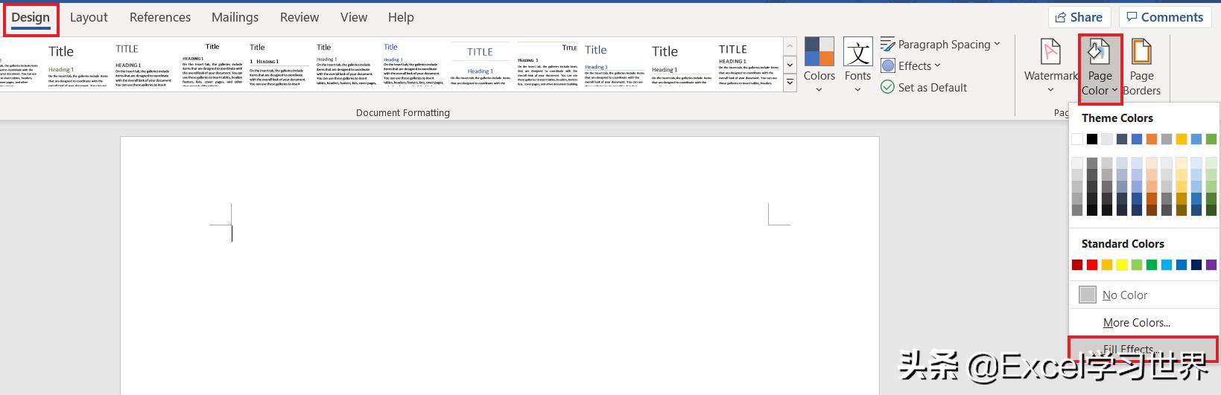Choose More Colors from the menu

click(x=1136, y=322)
